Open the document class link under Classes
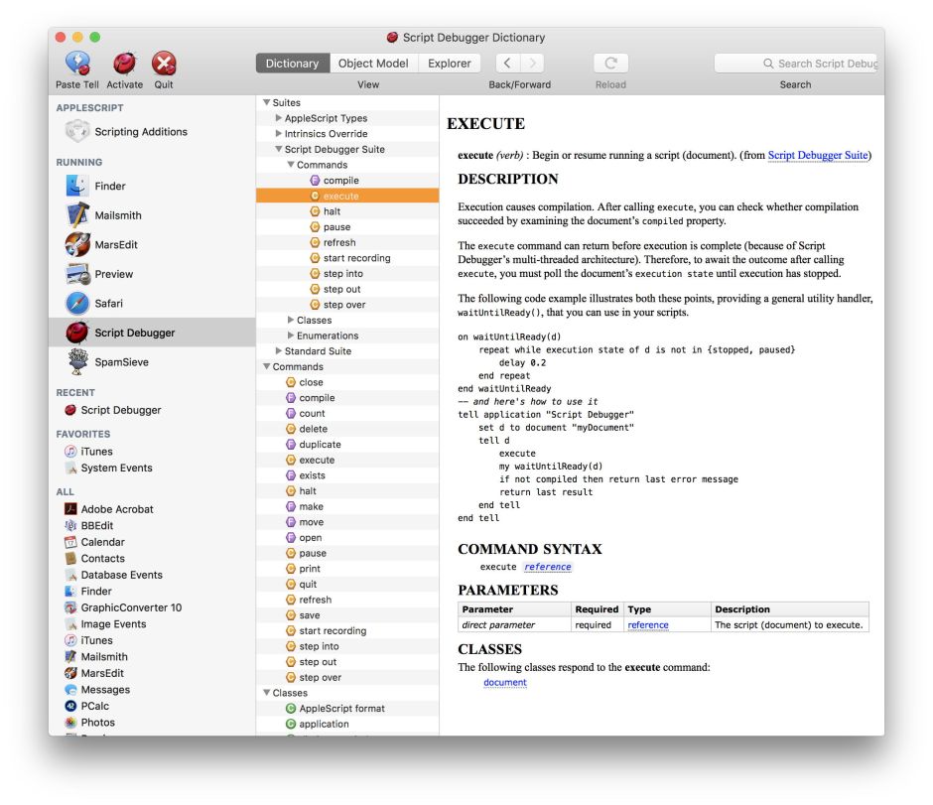This screenshot has width=933, height=805. coord(503,682)
